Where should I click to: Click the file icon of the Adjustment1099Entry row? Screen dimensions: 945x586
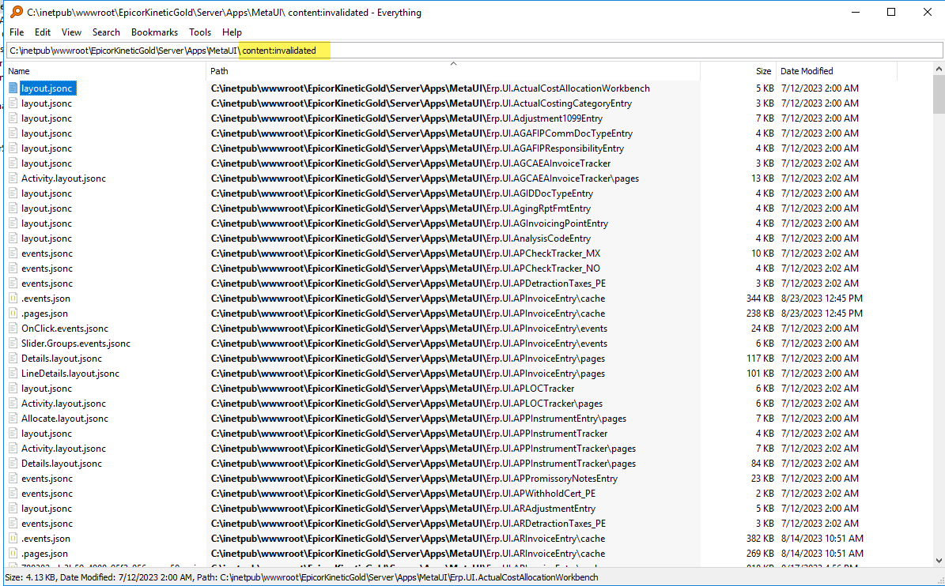[x=13, y=118]
